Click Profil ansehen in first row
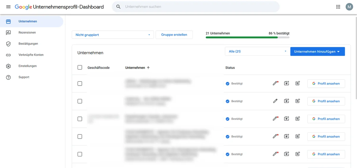This screenshot has height=168, width=357. (x=326, y=84)
